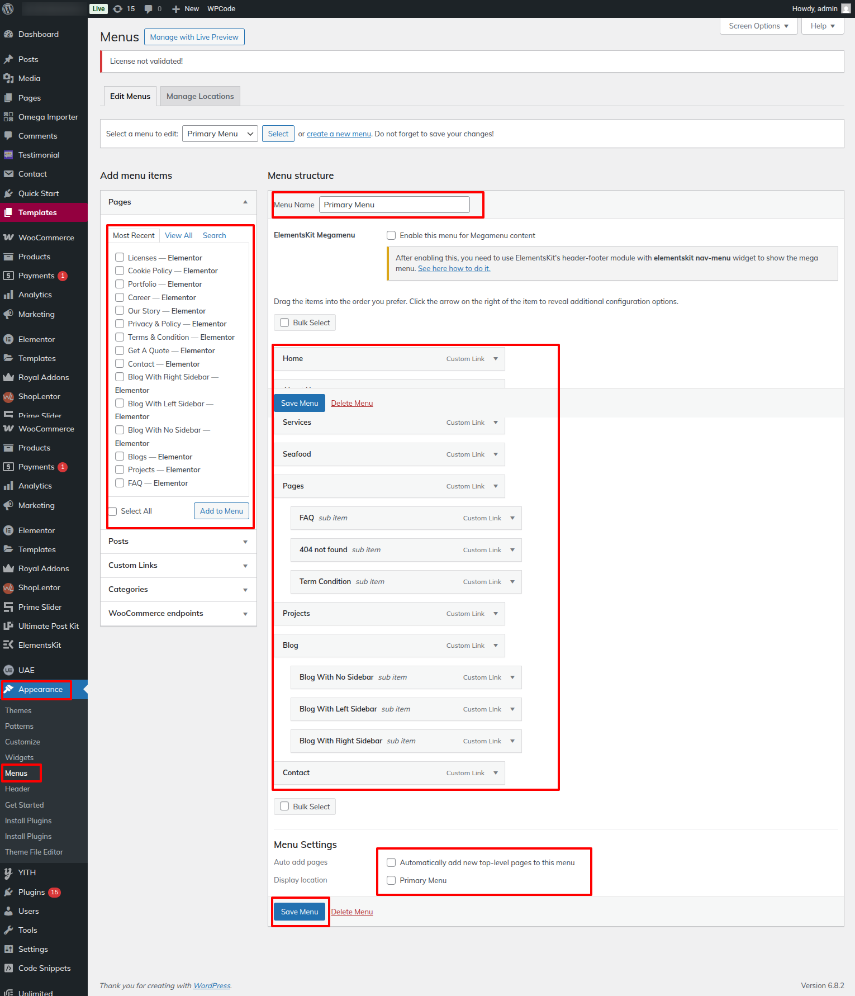Image resolution: width=855 pixels, height=996 pixels.
Task: Click the comments bubble icon in admin bar
Action: pos(148,9)
